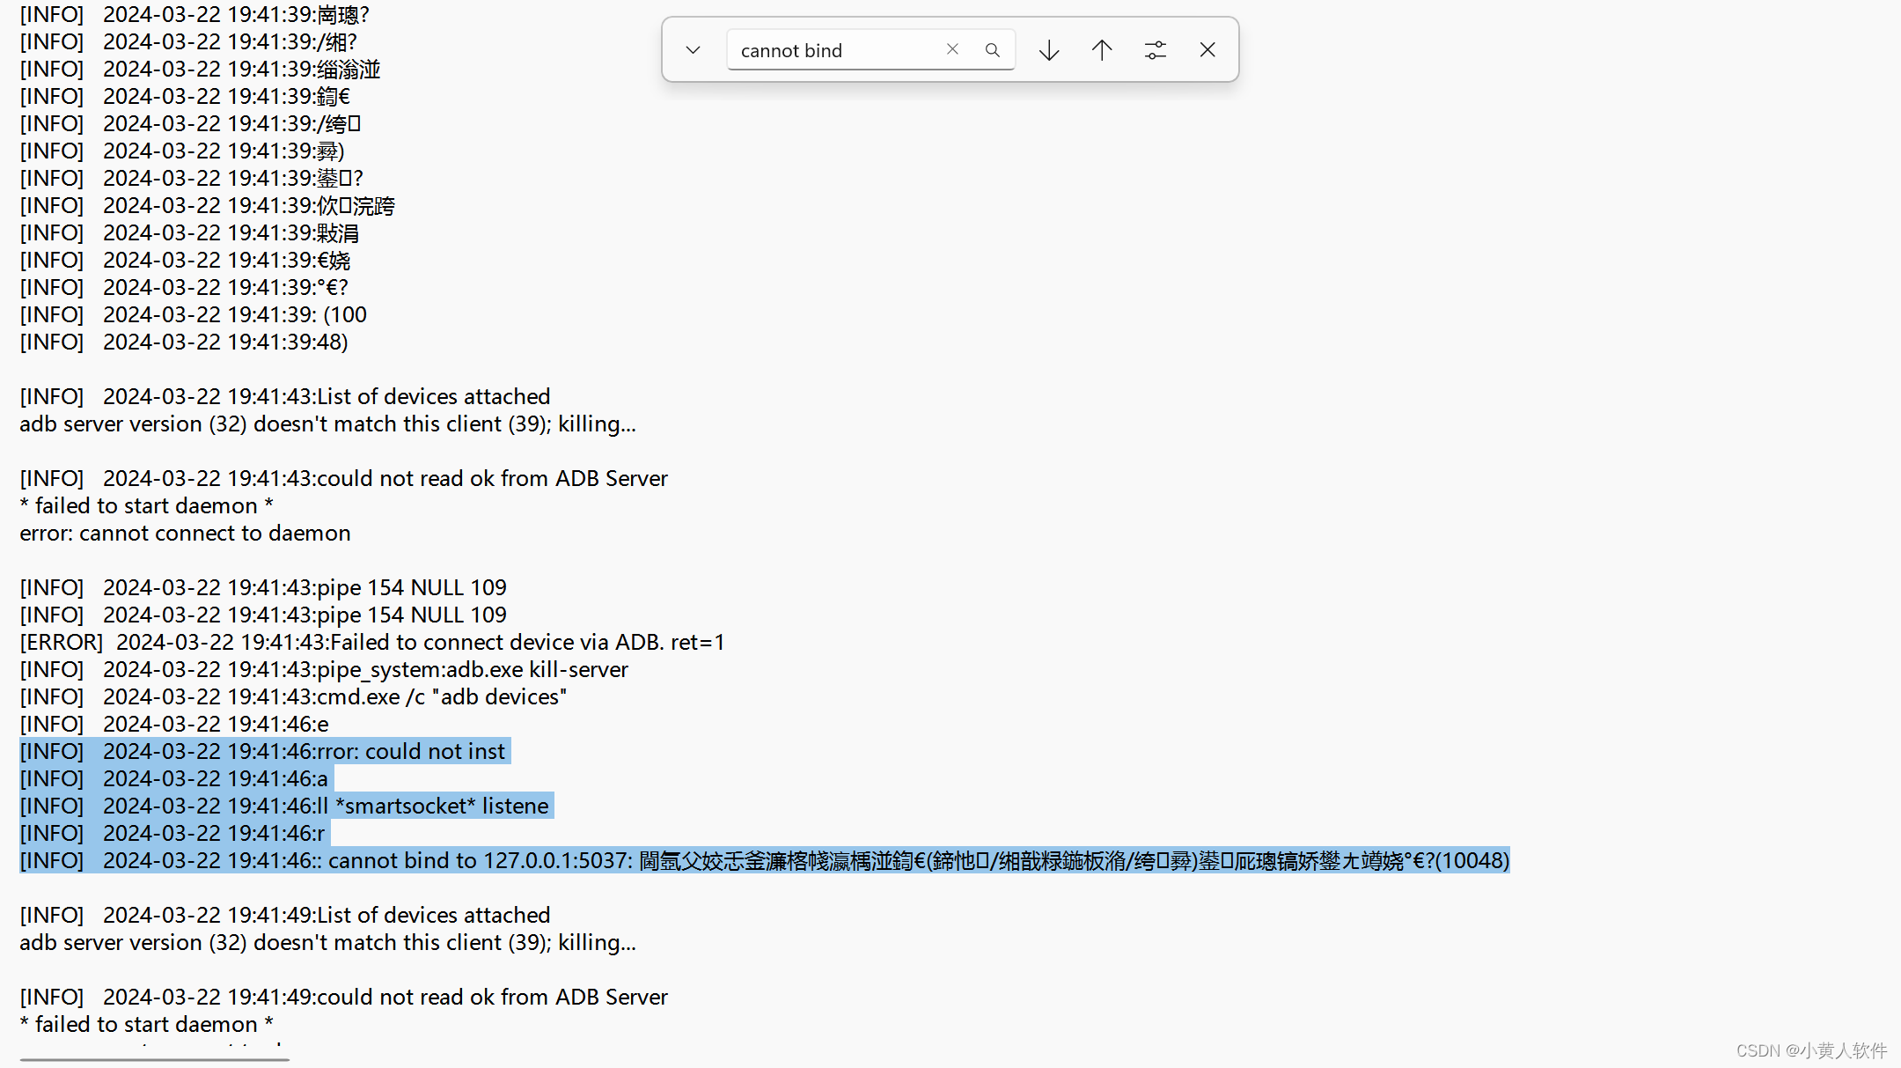
Task: Click the horizontal scrollbar at the bottom
Action: [154, 1059]
